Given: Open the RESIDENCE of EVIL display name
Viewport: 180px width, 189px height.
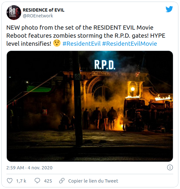Looking at the screenshot, I should tap(43, 10).
